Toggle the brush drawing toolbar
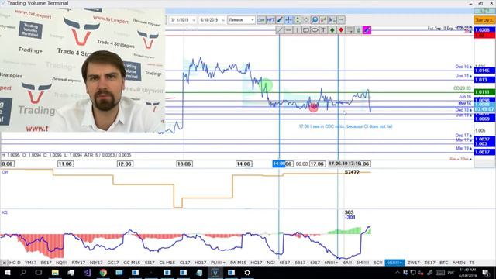 coord(280,20)
